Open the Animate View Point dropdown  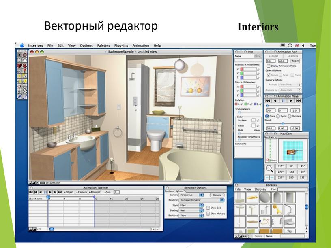pyautogui.click(x=290, y=85)
